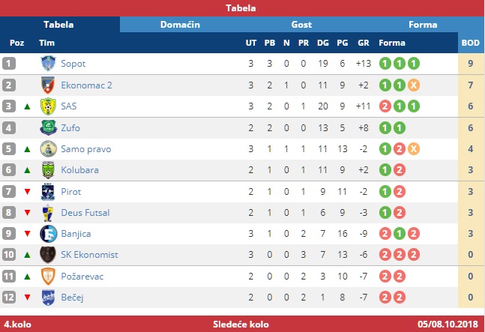Click the orange X draw marker for Ekonomac 2

414,85
